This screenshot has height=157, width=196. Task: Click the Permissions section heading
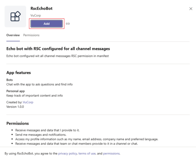point(17,124)
